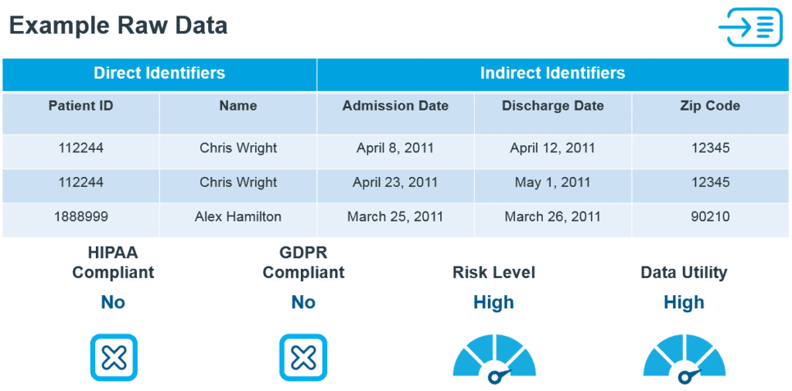Click the X icon under GDPR Compliant
Screen dimensions: 792x391
(303, 358)
